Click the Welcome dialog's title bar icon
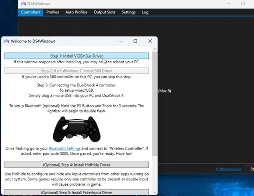Screen dimensions: 254x196 point(6,41)
